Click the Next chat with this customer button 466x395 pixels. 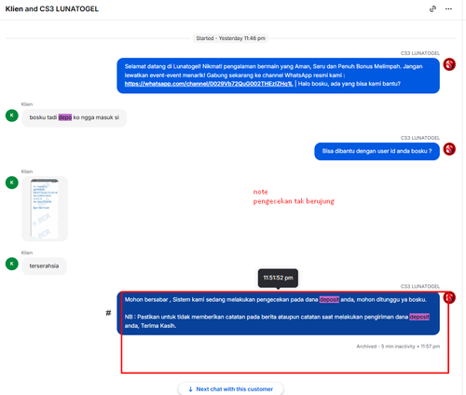pos(230,388)
